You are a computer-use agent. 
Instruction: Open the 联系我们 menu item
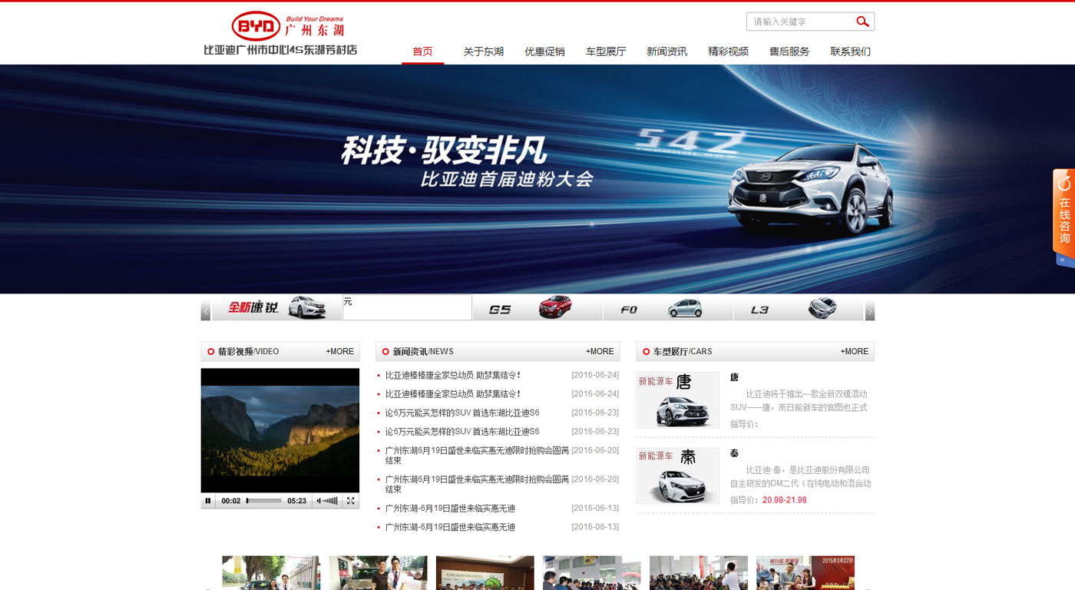(850, 51)
